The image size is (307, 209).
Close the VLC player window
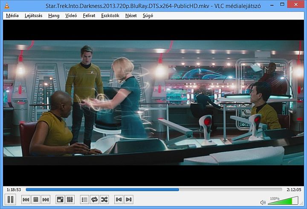point(296,4)
